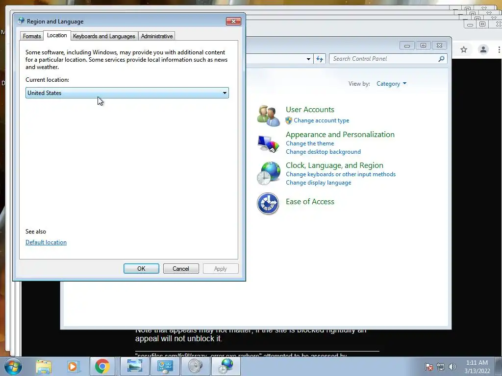Click Change the theme link
The height and width of the screenshot is (376, 502).
point(310,143)
